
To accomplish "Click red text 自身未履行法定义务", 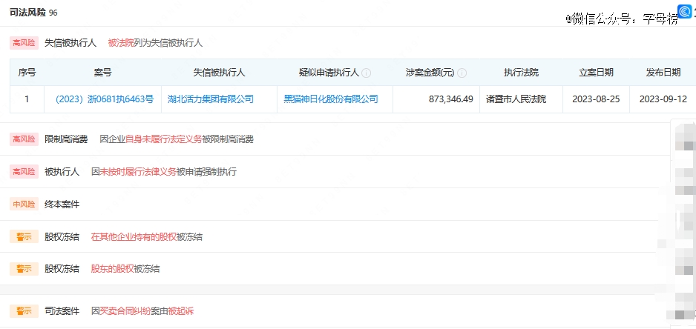I will click(x=164, y=139).
